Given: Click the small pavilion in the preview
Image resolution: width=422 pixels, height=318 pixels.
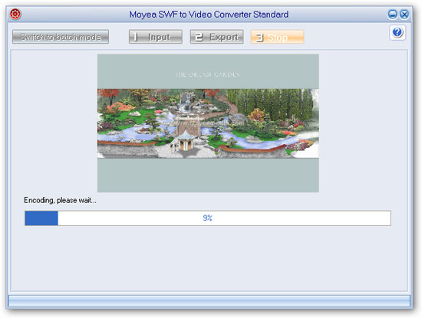Looking at the screenshot, I should (186, 140).
